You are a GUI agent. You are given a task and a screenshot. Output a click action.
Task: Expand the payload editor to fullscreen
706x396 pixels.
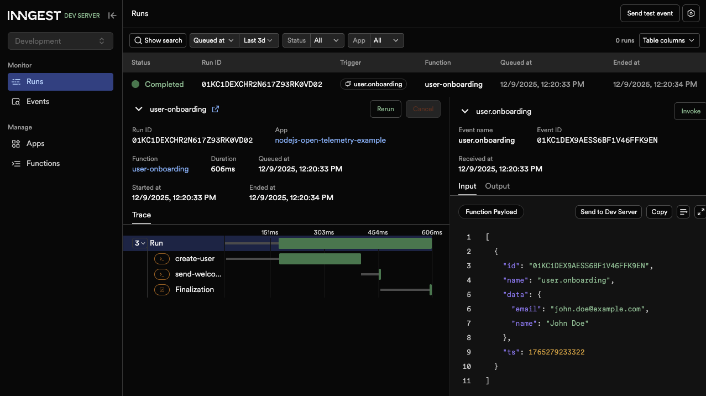[x=700, y=212]
